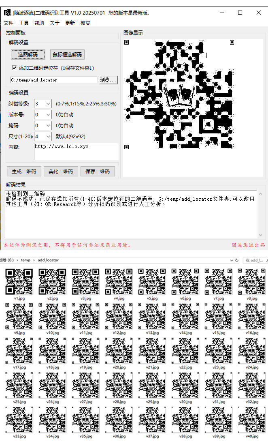268x446 pixels.
Task: Select the v21.jpg thumbnail
Action: tap(152, 351)
